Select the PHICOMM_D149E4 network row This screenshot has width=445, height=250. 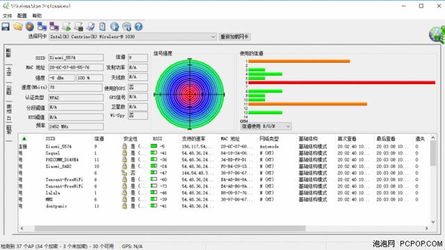tap(224, 160)
